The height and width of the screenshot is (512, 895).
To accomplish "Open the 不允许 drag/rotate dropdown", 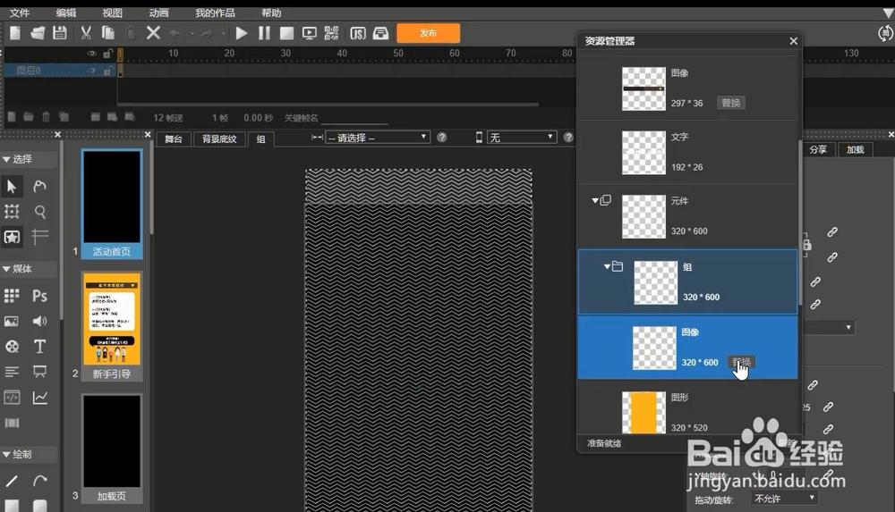I will [784, 499].
